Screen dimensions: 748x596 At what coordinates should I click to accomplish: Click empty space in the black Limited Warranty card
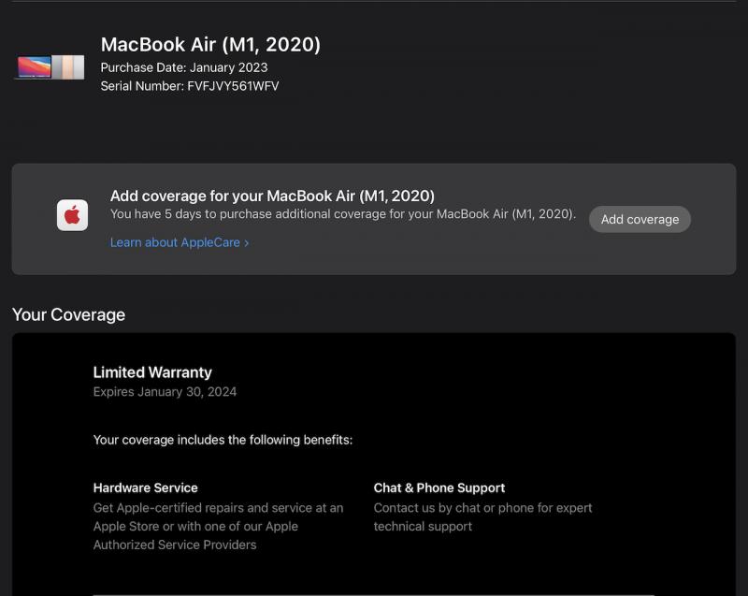561,393
